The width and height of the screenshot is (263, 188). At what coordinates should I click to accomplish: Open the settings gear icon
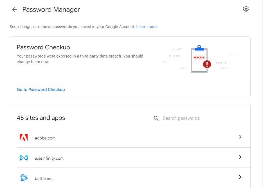coord(246,9)
